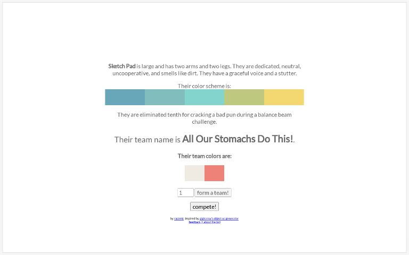Image resolution: width=409 pixels, height=255 pixels.
Task: Click the team name "All Our Stomachs Do This!"
Action: click(x=238, y=139)
